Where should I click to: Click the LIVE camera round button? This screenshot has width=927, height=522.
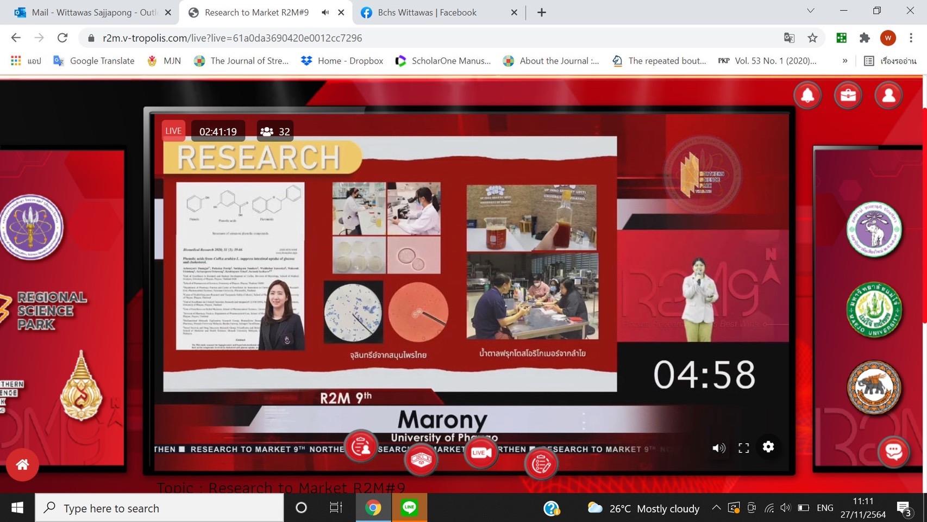tap(480, 452)
